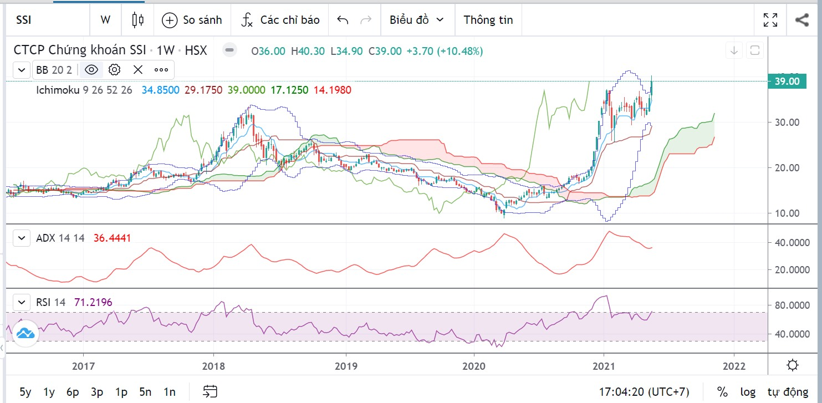Toggle percent scale mode
Screen dimensions: 822x403
(722, 392)
